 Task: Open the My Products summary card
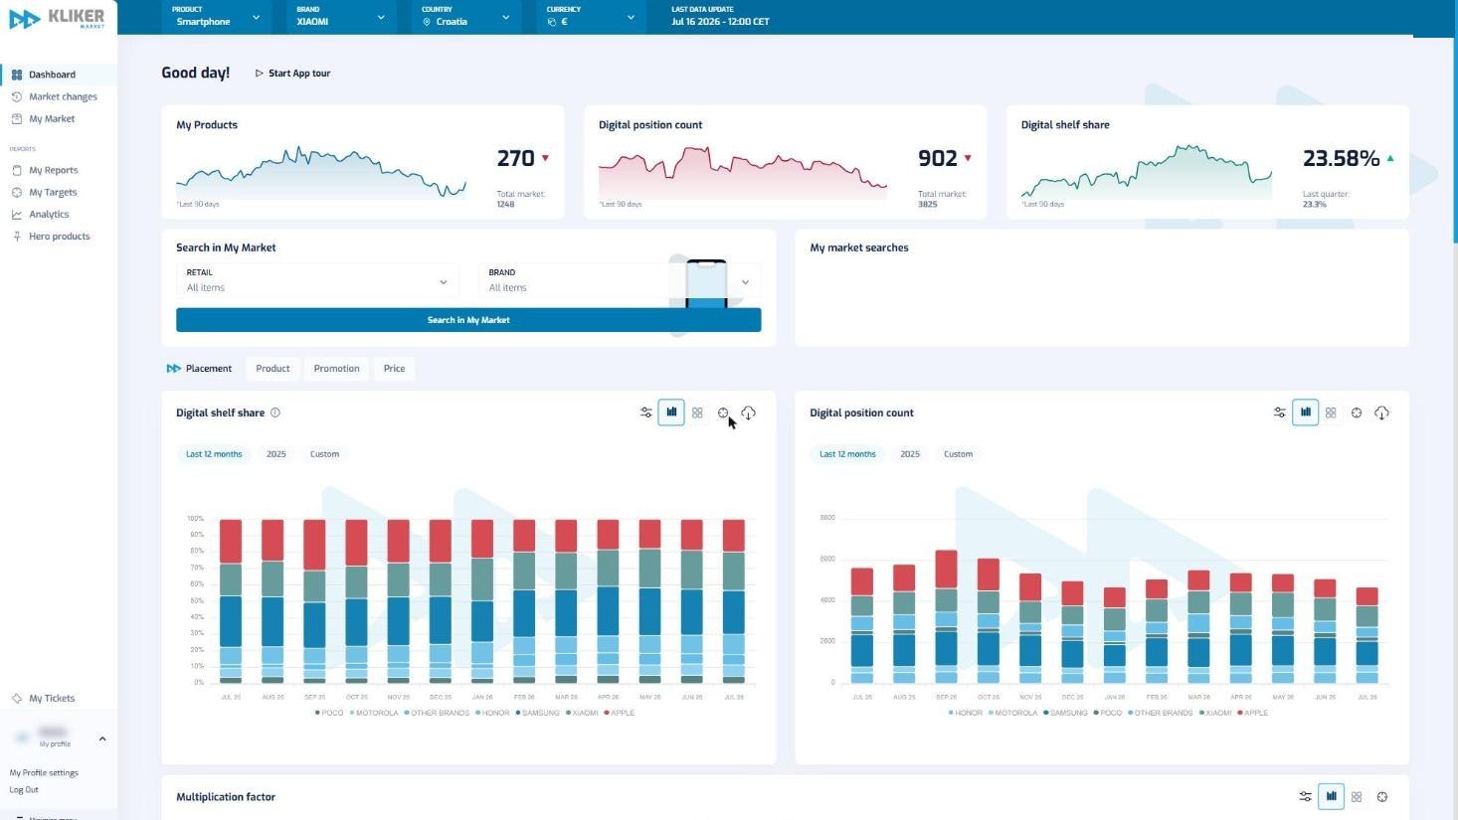tap(363, 162)
